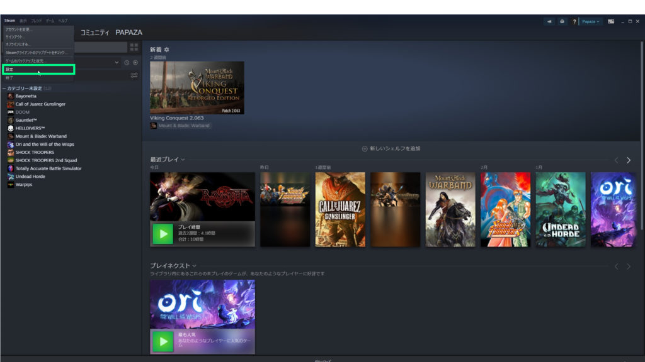This screenshot has height=362, width=645.
Task: Click the grid view icon beside the library search
Action: (x=134, y=47)
